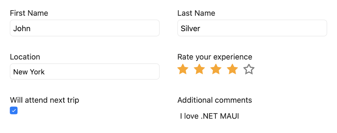The image size is (337, 133).
Task: Click the Rate your experience label
Action: pyautogui.click(x=215, y=57)
